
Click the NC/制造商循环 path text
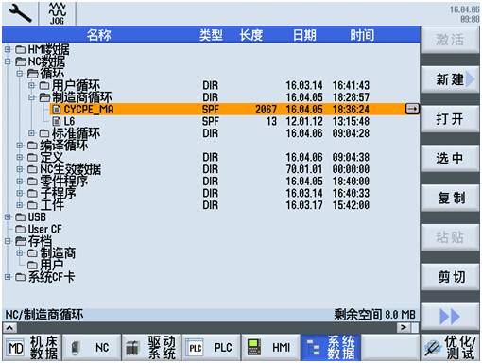[44, 315]
